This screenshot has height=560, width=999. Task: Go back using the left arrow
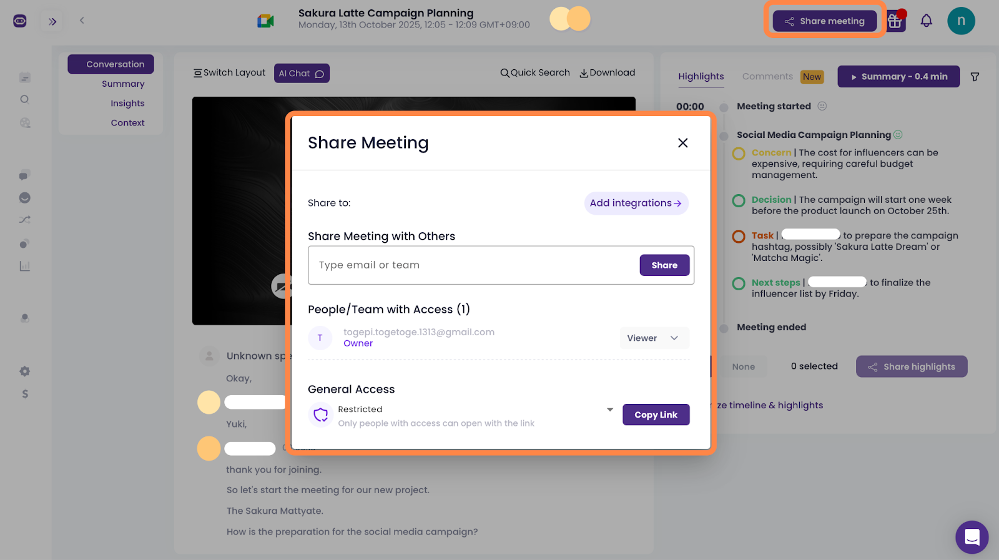(x=82, y=21)
